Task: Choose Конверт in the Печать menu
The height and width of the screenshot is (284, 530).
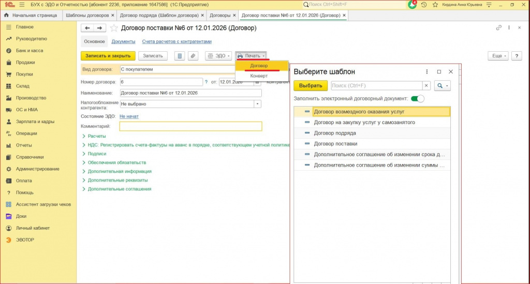Action: tap(259, 76)
